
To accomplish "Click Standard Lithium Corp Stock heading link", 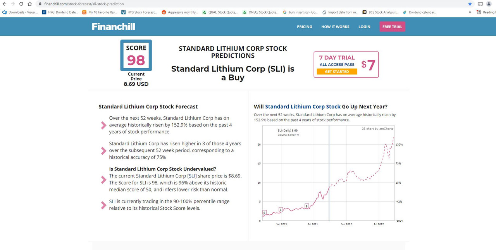I will click(303, 107).
